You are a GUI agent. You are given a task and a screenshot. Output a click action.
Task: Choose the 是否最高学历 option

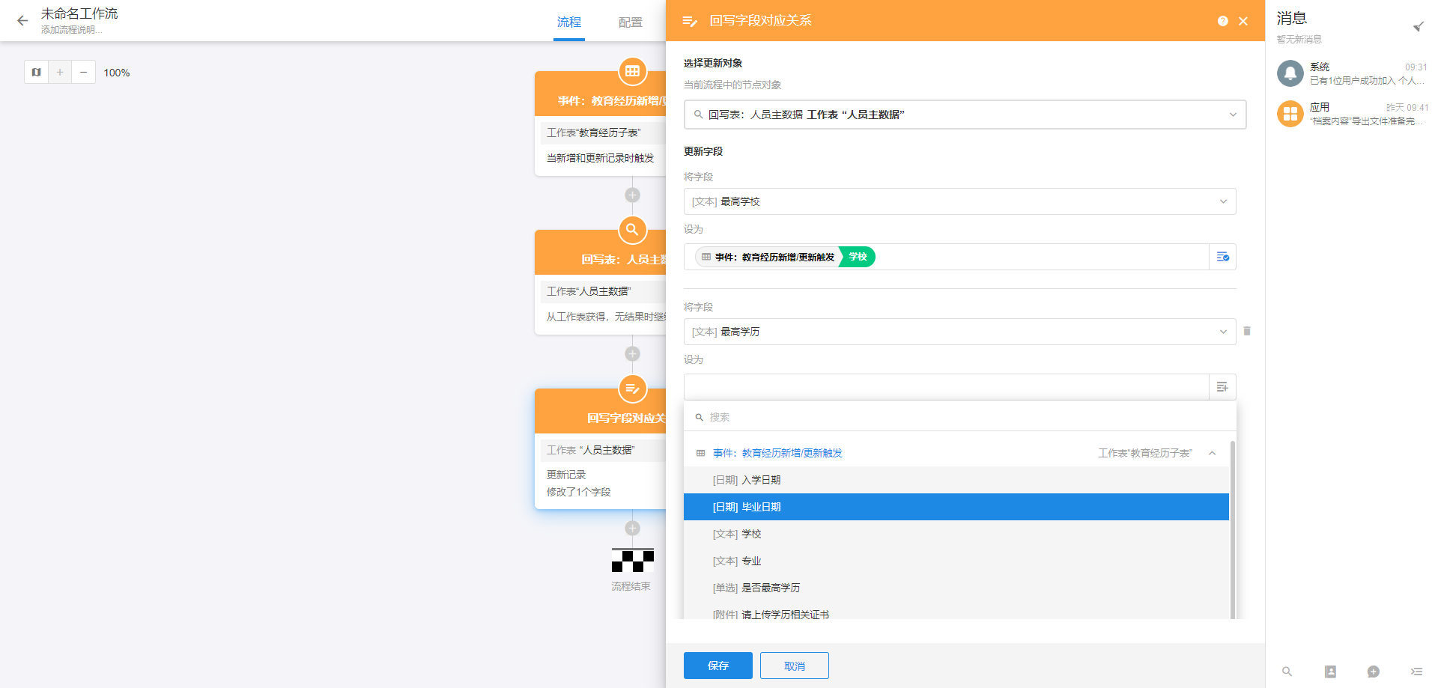coord(770,588)
